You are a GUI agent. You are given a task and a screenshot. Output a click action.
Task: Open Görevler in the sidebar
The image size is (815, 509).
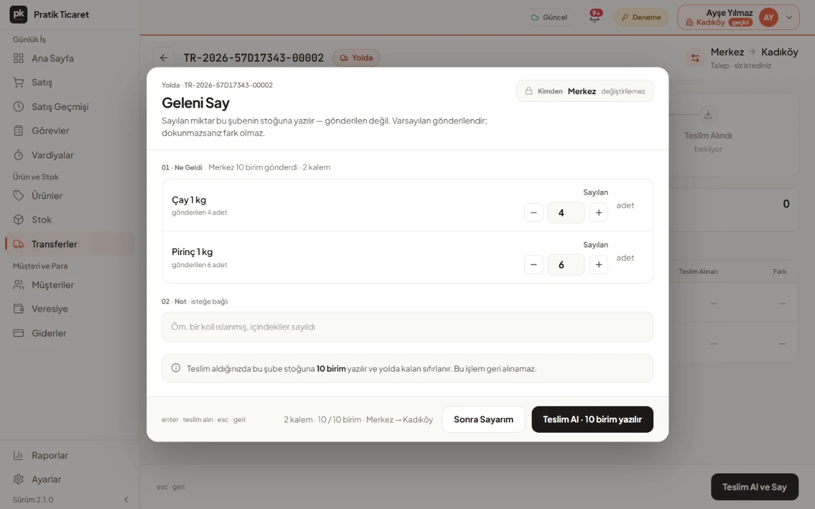pos(69,130)
